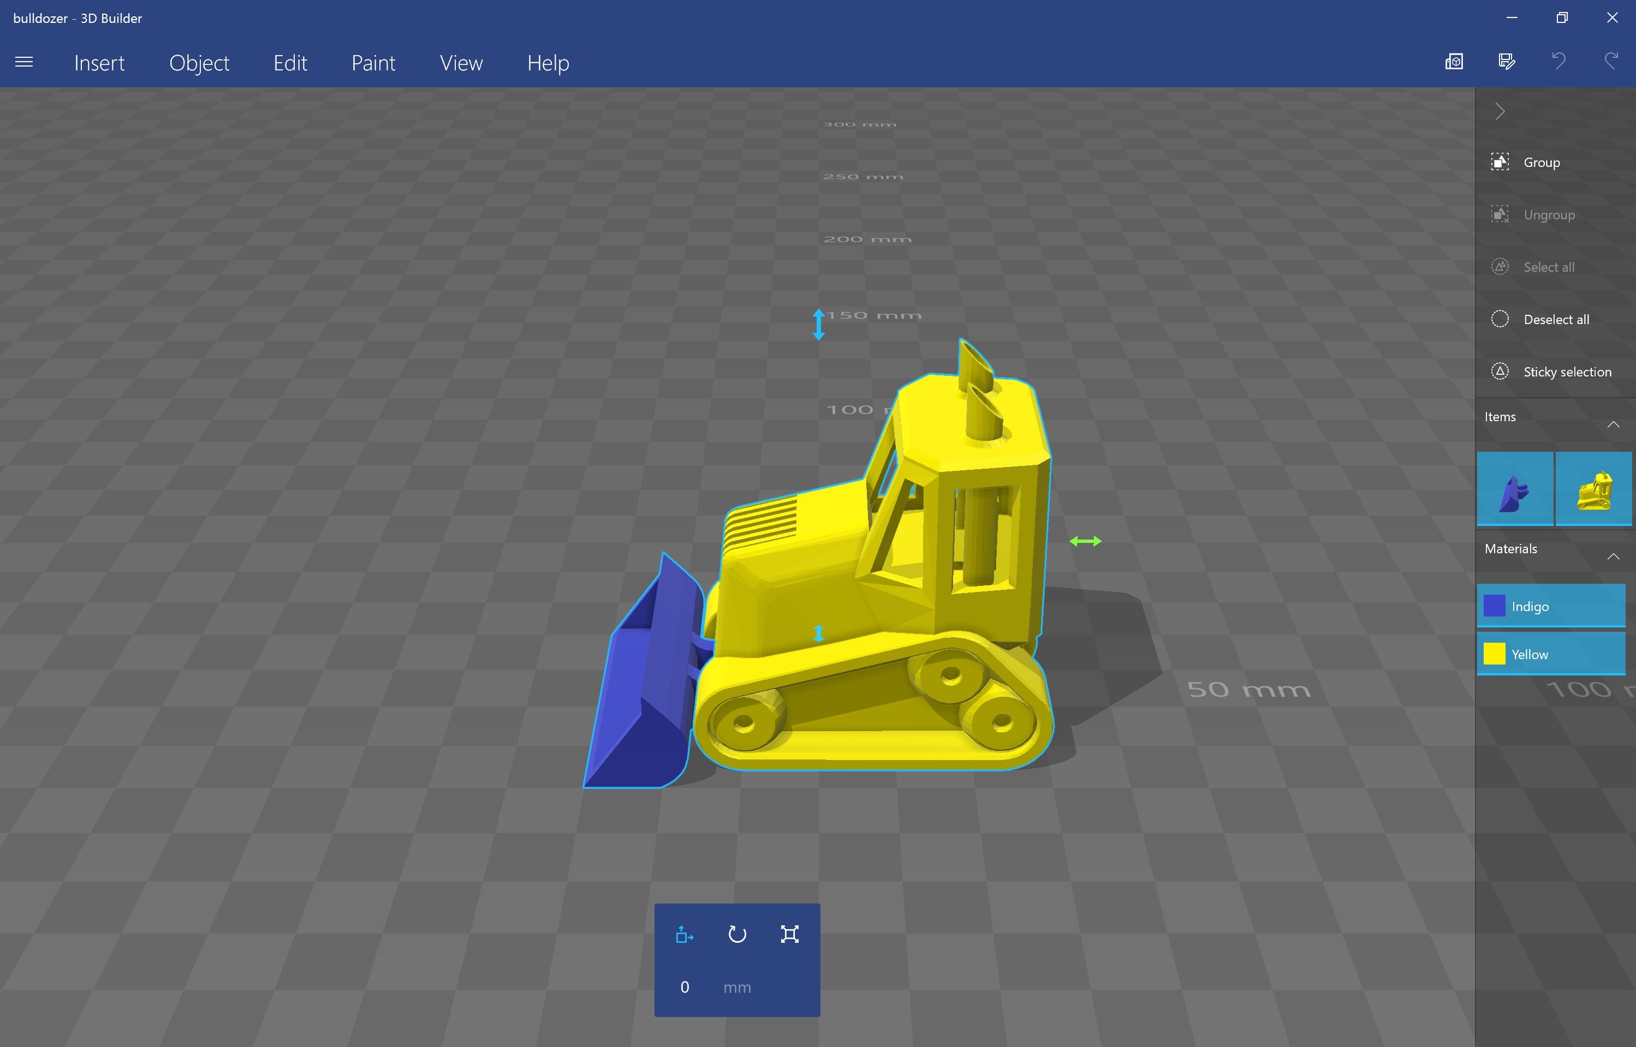Open the Help menu

tap(548, 63)
